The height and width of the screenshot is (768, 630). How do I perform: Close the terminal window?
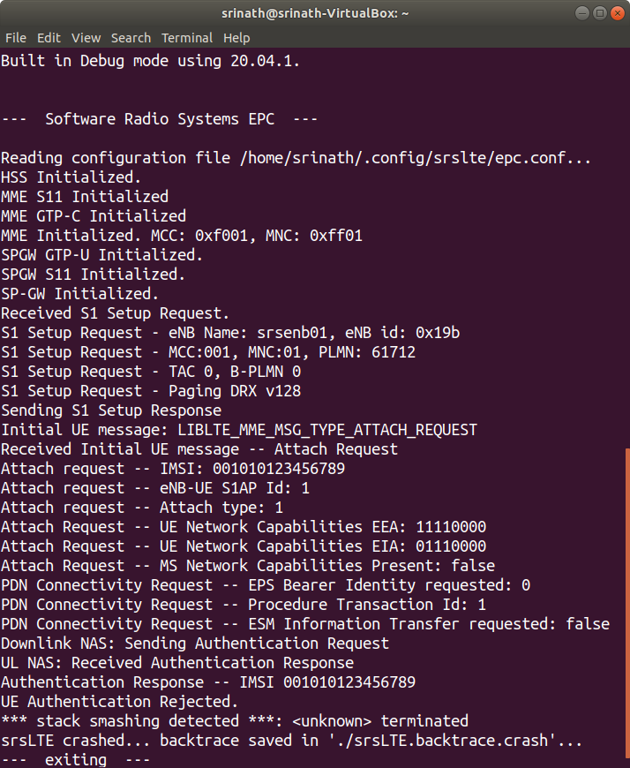tap(616, 12)
